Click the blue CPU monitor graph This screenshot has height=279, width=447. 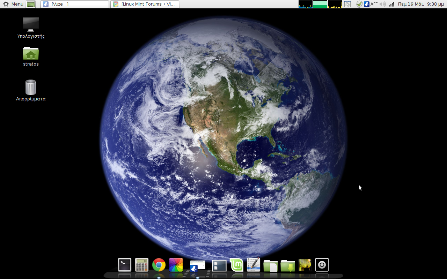point(306,4)
